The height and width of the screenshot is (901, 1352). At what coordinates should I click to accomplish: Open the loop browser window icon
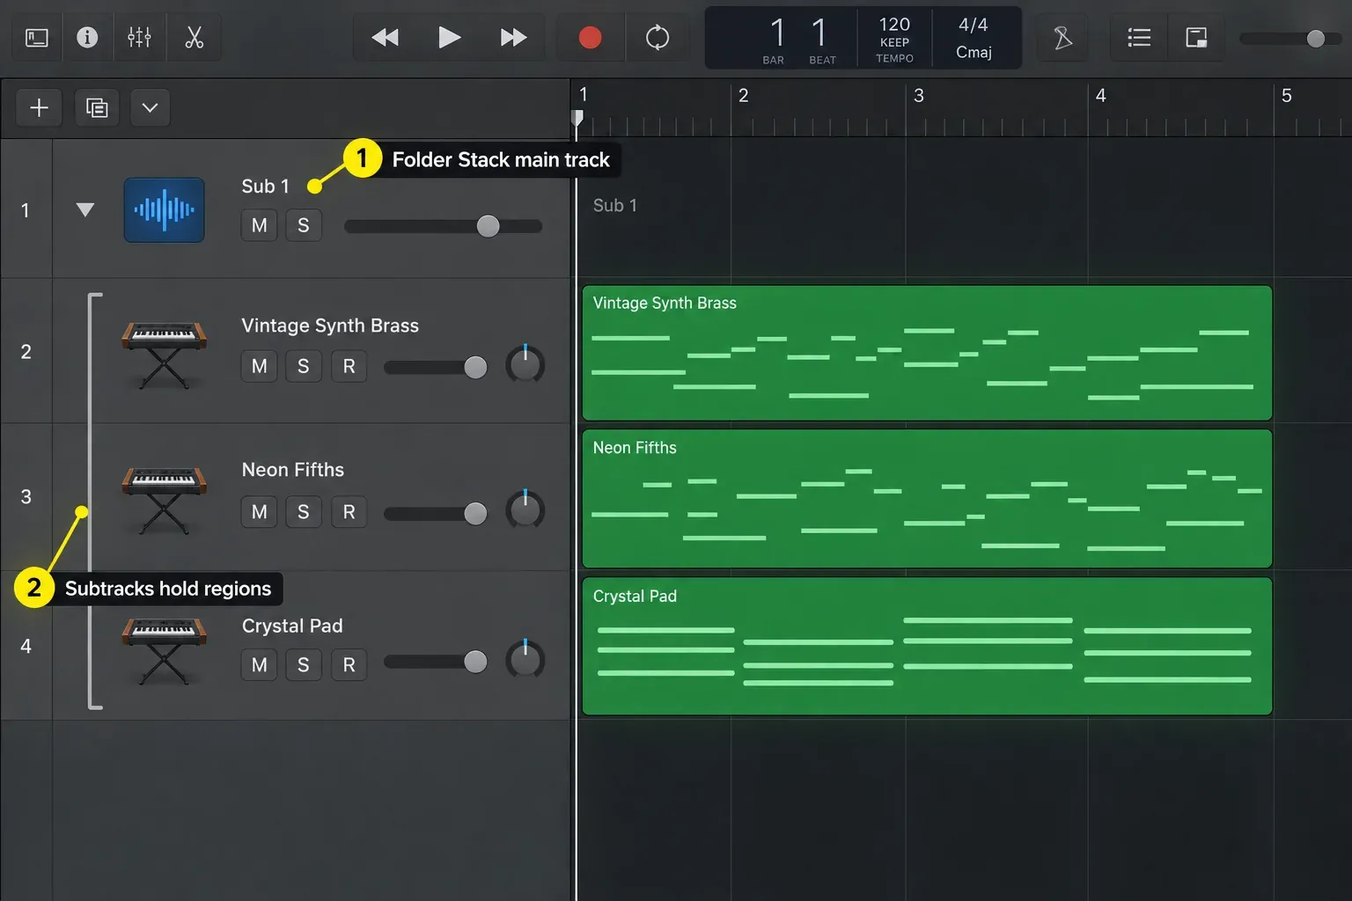tap(1196, 38)
